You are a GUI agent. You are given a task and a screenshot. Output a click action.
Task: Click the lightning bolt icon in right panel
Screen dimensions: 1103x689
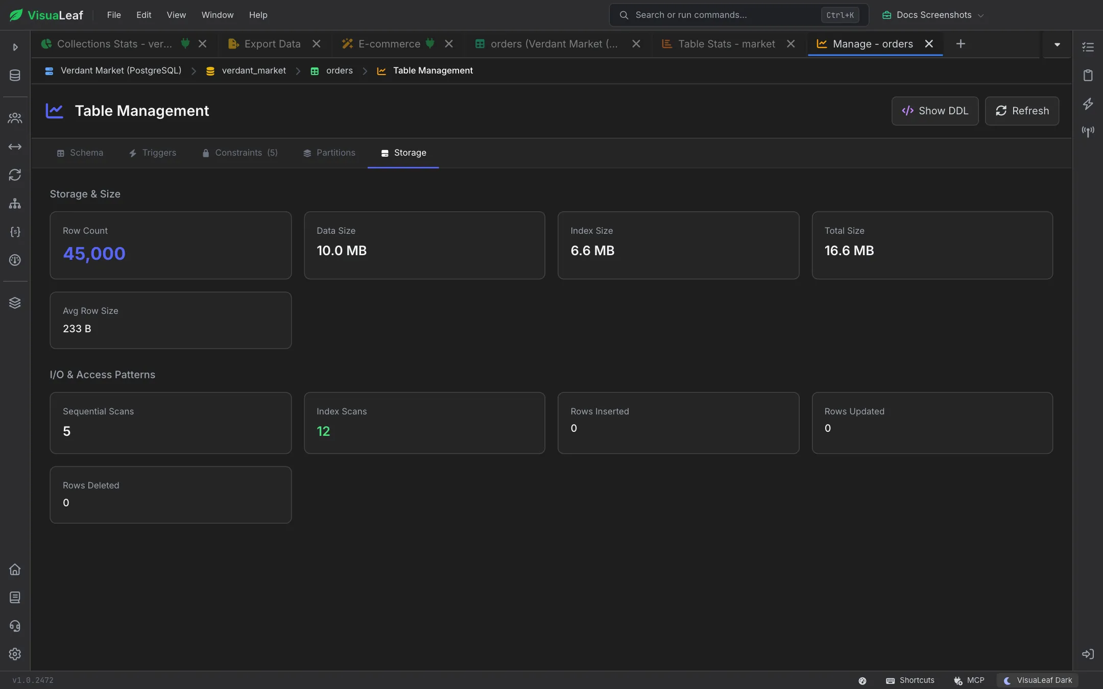click(1088, 104)
